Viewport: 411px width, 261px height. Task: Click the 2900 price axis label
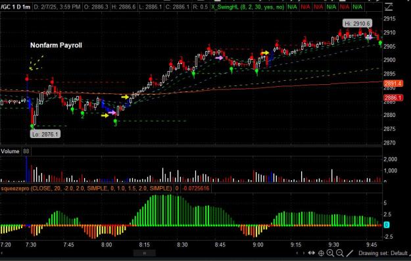(389, 60)
